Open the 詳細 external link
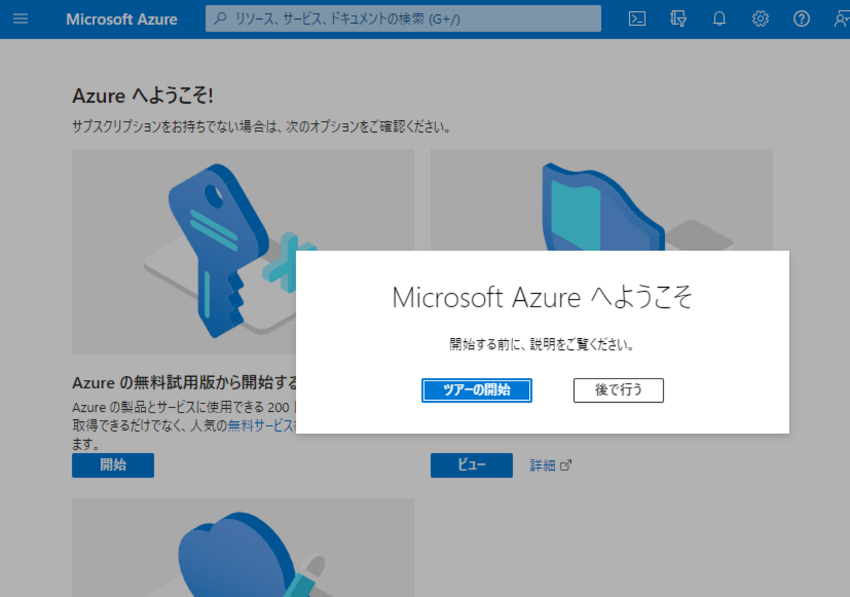 point(551,465)
